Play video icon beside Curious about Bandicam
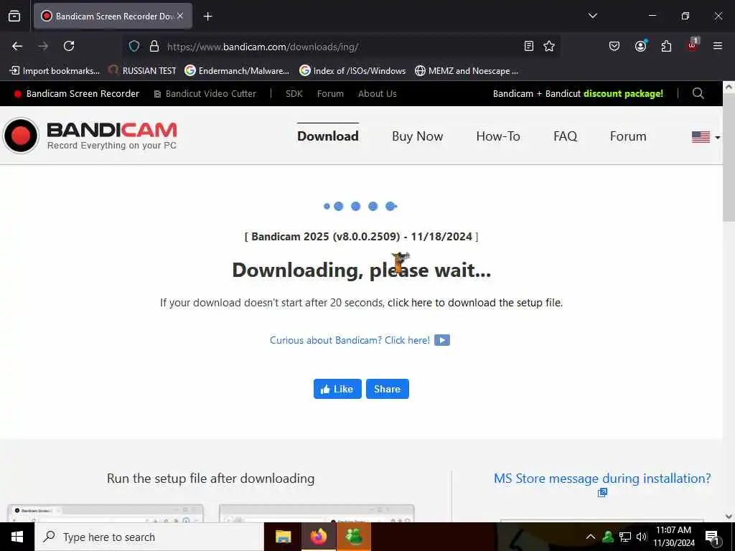This screenshot has height=551, width=735. [x=441, y=340]
